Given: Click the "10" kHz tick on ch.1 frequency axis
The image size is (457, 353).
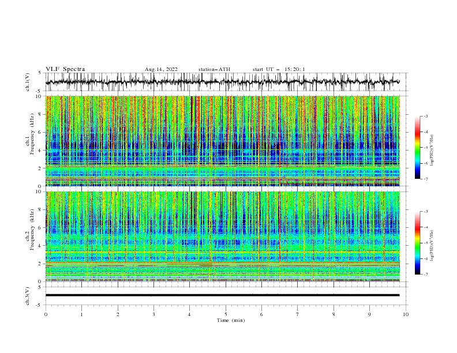Looking at the screenshot, I should point(40,96).
